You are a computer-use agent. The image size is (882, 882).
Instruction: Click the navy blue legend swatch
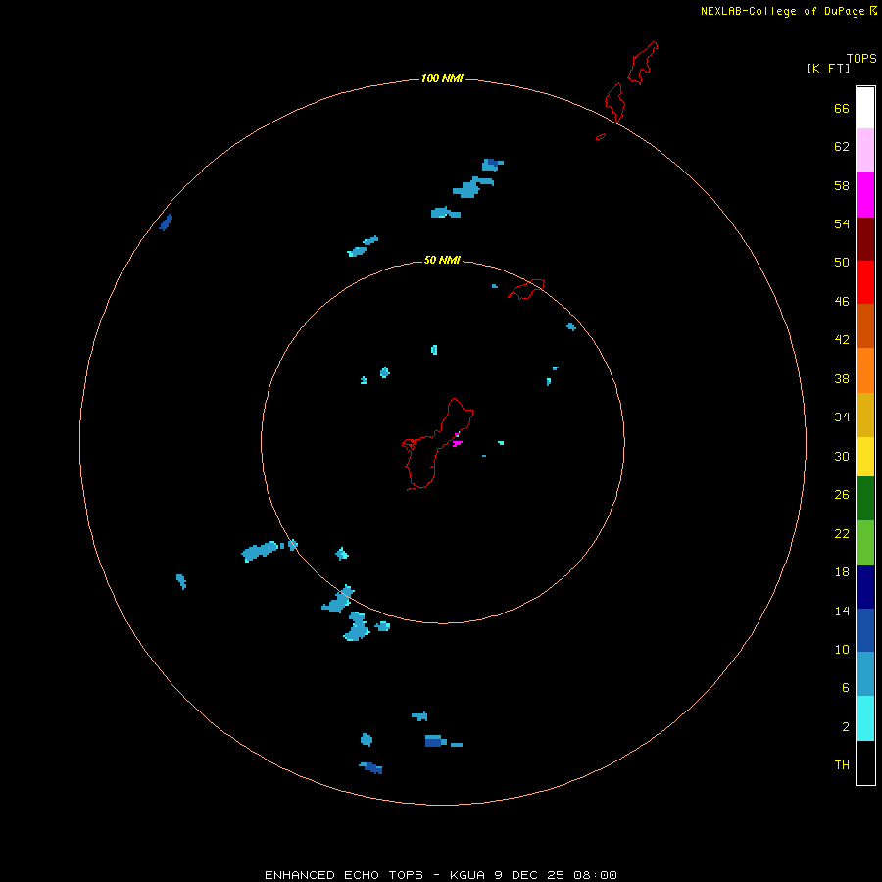tap(865, 587)
